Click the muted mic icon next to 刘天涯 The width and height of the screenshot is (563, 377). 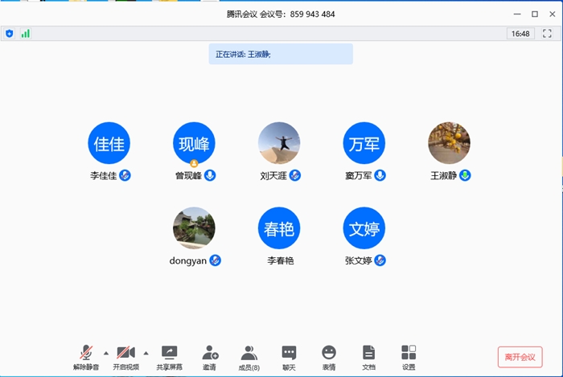[x=295, y=175]
